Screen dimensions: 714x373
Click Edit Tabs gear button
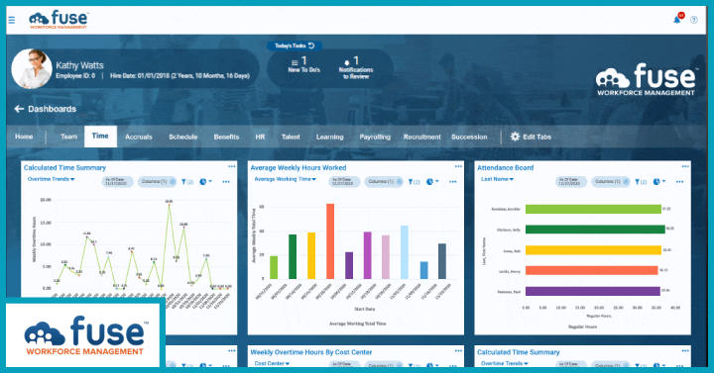click(x=531, y=137)
